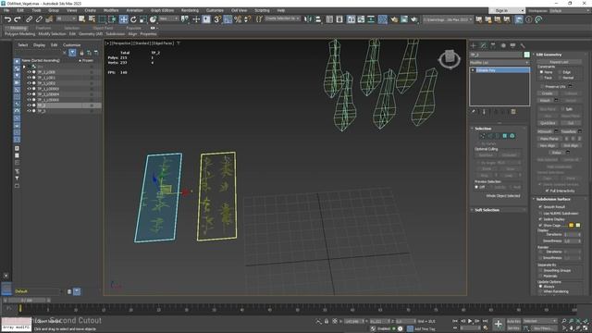Toggle Angle Snap in main toolbar
Image resolution: width=592 pixels, height=333 pixels.
tap(228, 19)
